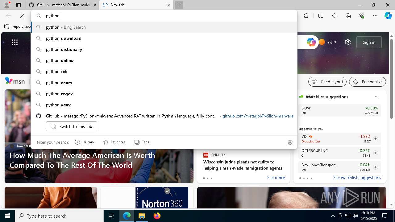Open the Windows Start button
This screenshot has height=222, width=395.
click(7, 216)
